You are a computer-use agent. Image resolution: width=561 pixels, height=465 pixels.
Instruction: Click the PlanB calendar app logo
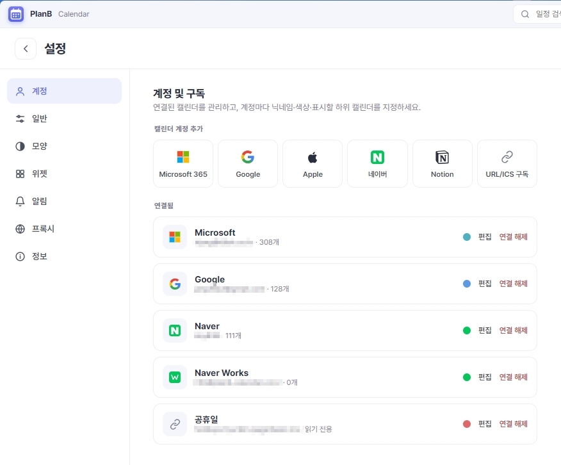point(16,14)
